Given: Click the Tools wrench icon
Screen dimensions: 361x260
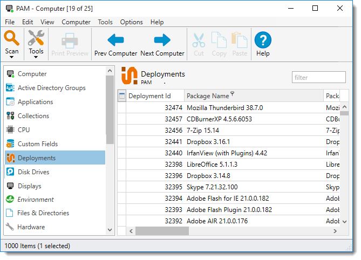Looking at the screenshot, I should 36,38.
